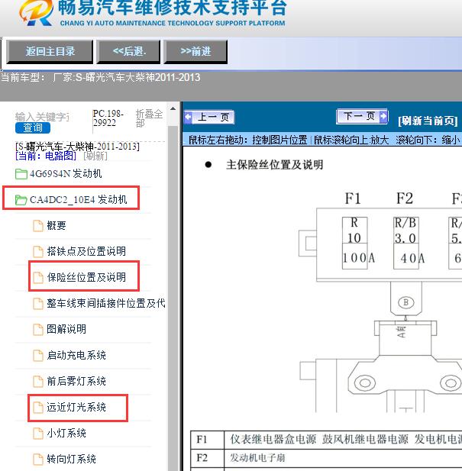Go back with the <<后退 button

[x=128, y=52]
